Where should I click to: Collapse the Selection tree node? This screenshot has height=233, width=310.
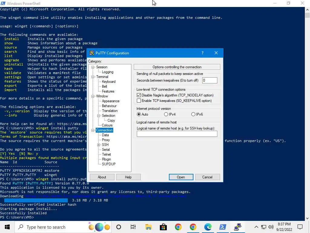(98, 116)
